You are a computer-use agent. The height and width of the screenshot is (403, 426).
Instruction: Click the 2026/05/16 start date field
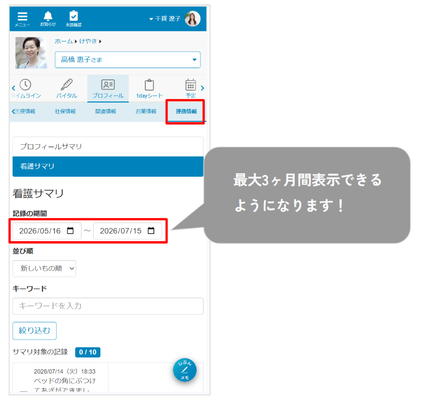coord(47,231)
